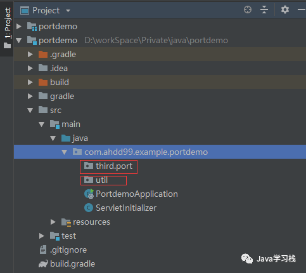Click the locate/scroll from source crosshair icon
This screenshot has height=273, width=306.
(x=248, y=10)
